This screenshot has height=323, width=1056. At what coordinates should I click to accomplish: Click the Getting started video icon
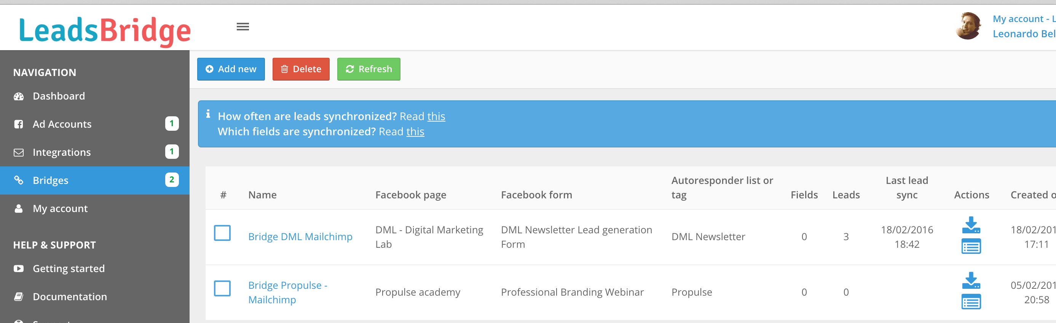pos(18,269)
